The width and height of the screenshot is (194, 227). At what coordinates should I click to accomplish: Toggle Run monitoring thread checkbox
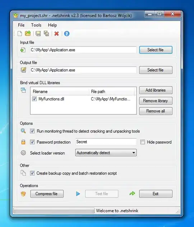tap(32, 131)
